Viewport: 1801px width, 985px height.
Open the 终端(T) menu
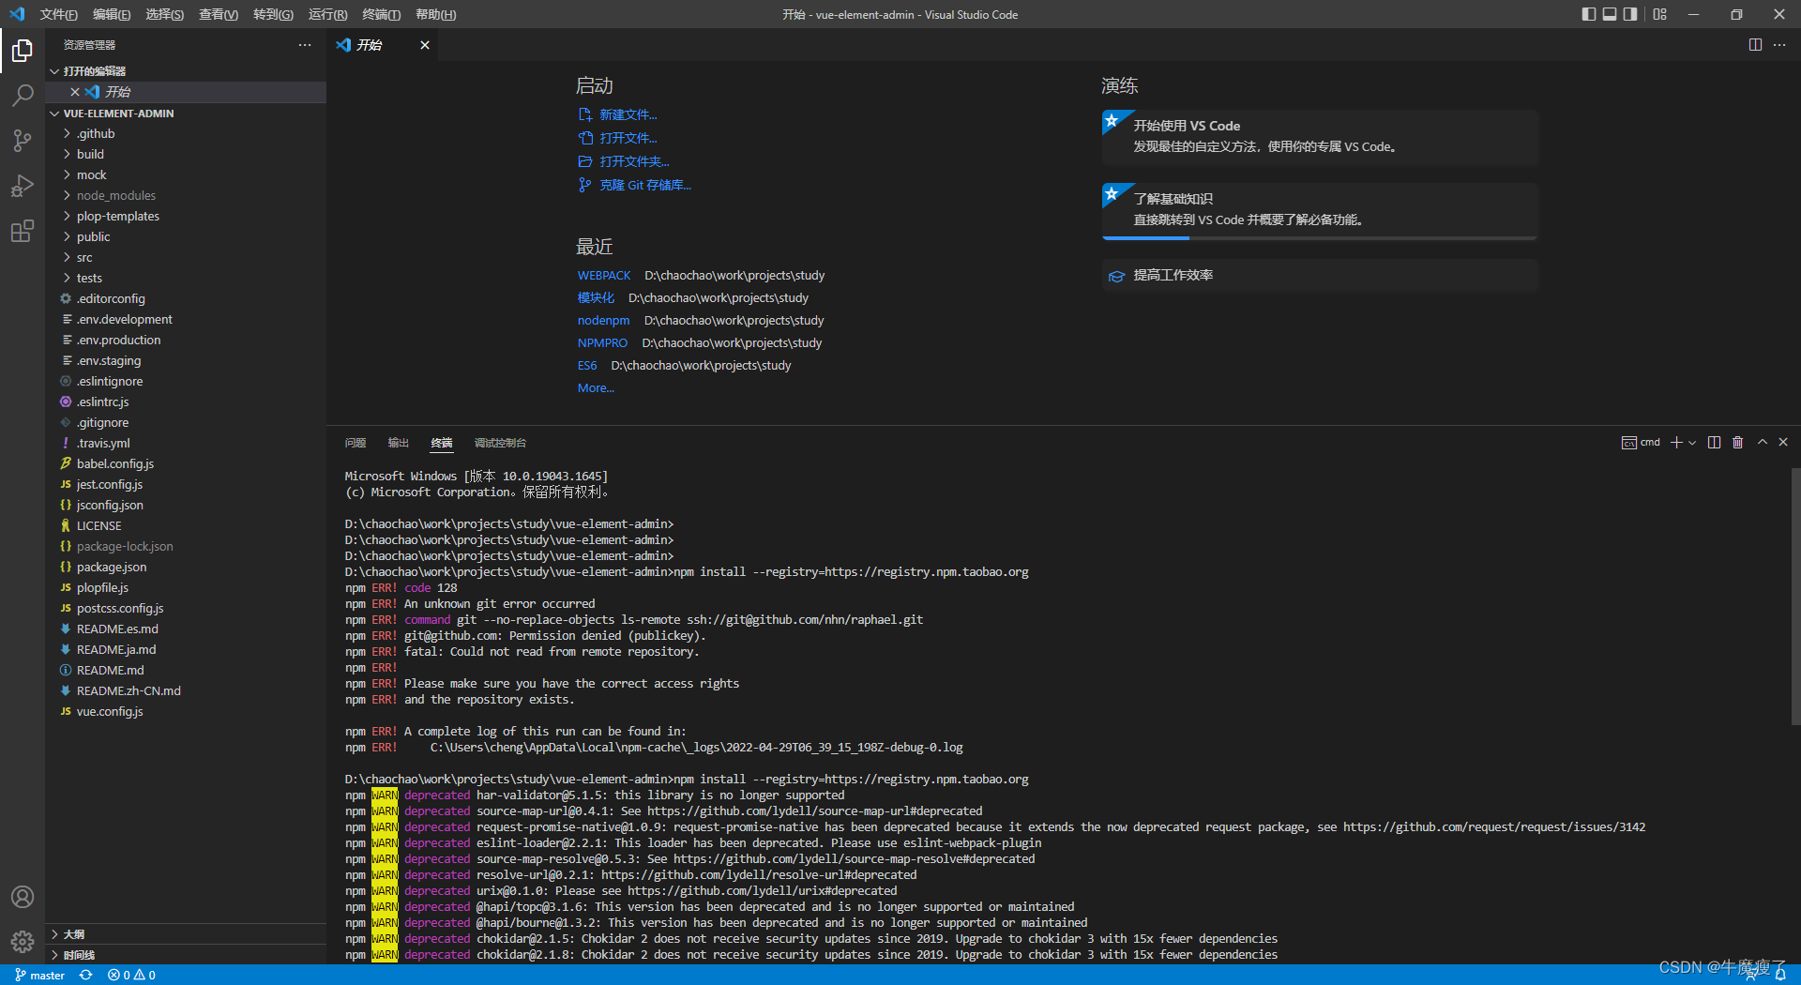(382, 14)
